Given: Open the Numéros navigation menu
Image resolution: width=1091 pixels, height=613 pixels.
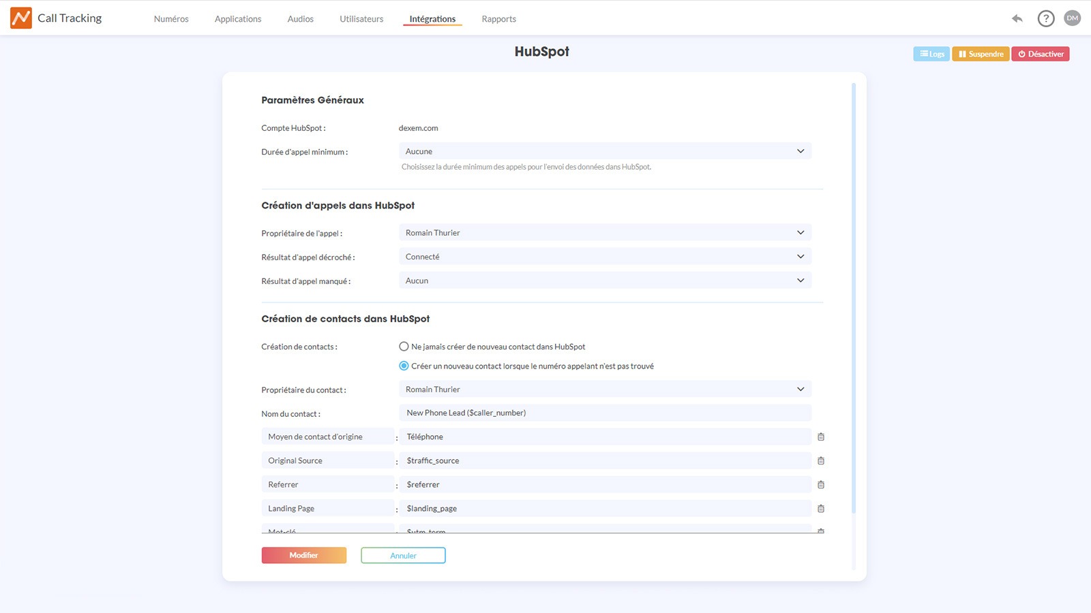Looking at the screenshot, I should click(x=170, y=18).
